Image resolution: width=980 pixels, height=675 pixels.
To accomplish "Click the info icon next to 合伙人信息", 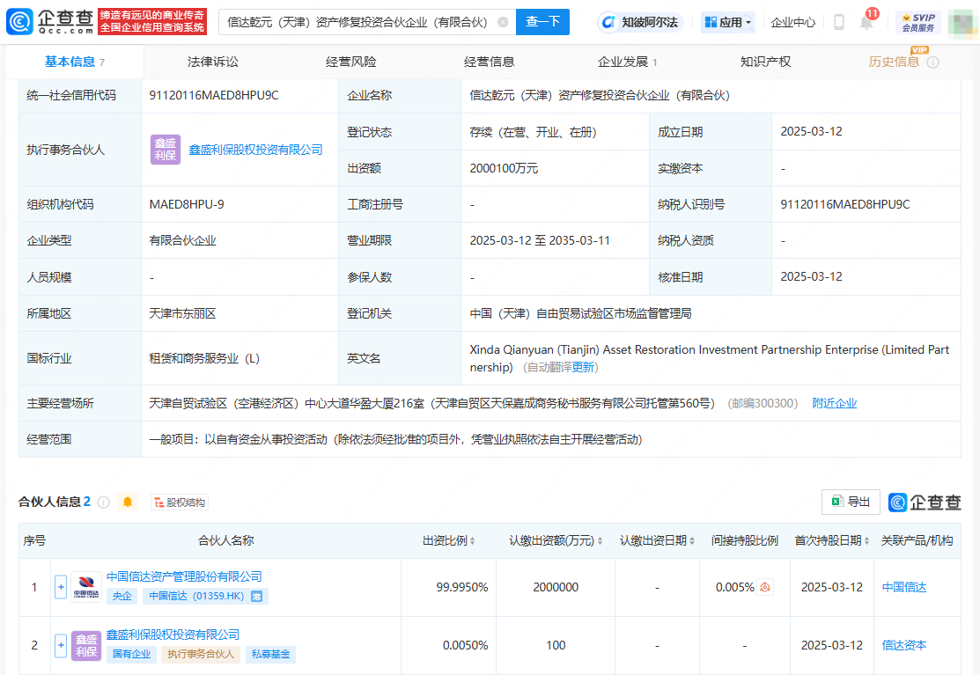I will click(104, 502).
